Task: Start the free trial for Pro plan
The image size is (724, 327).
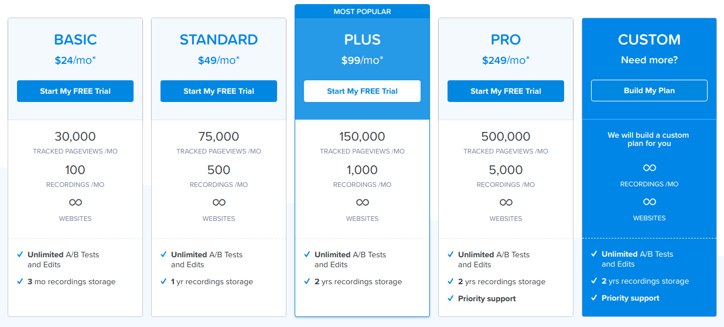Action: tap(506, 91)
